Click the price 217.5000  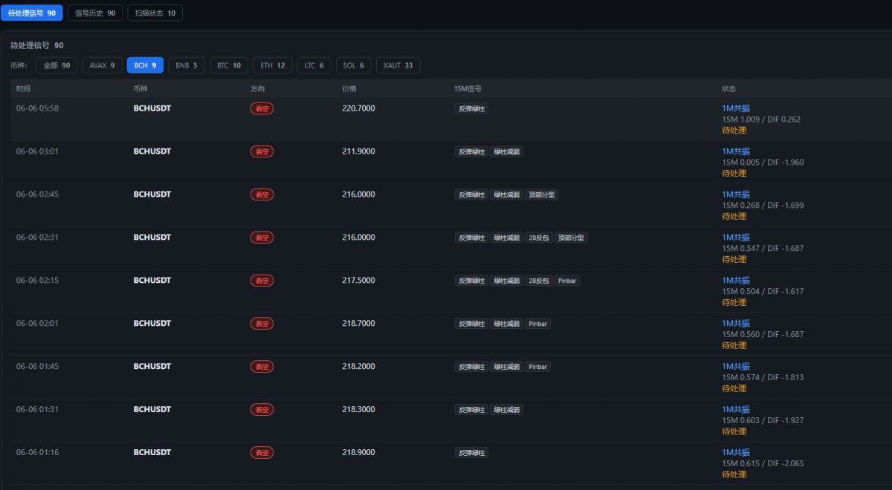(358, 281)
